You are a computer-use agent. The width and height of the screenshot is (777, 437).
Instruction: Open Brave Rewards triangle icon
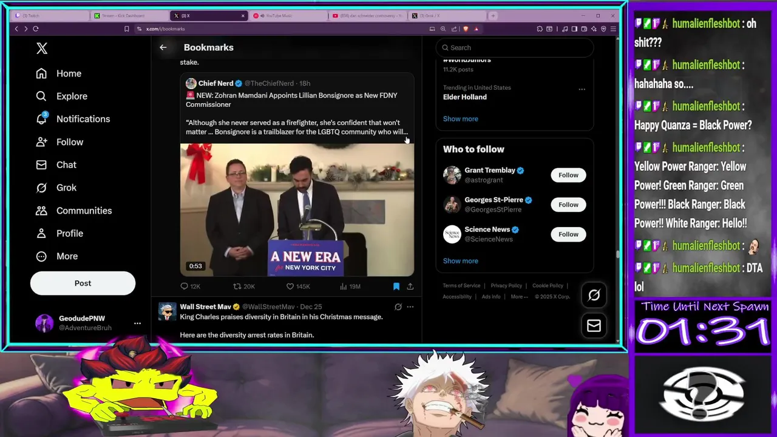pos(476,29)
